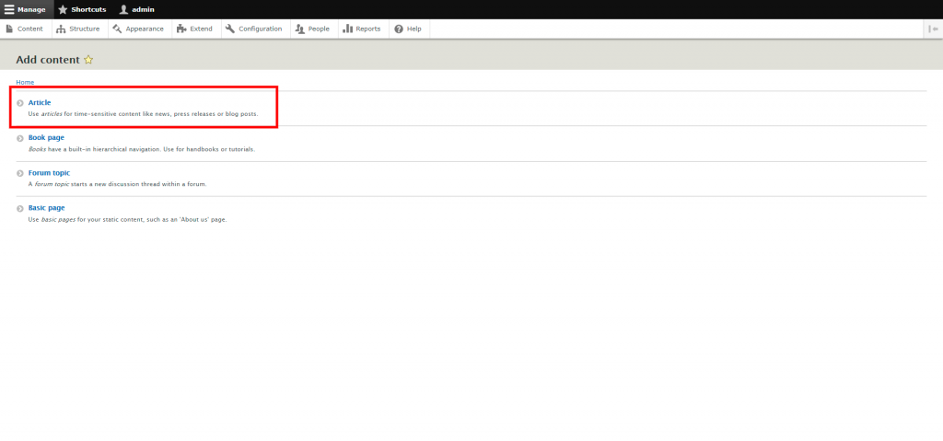943x441 pixels.
Task: Click the Configuration wrench icon
Action: [230, 29]
